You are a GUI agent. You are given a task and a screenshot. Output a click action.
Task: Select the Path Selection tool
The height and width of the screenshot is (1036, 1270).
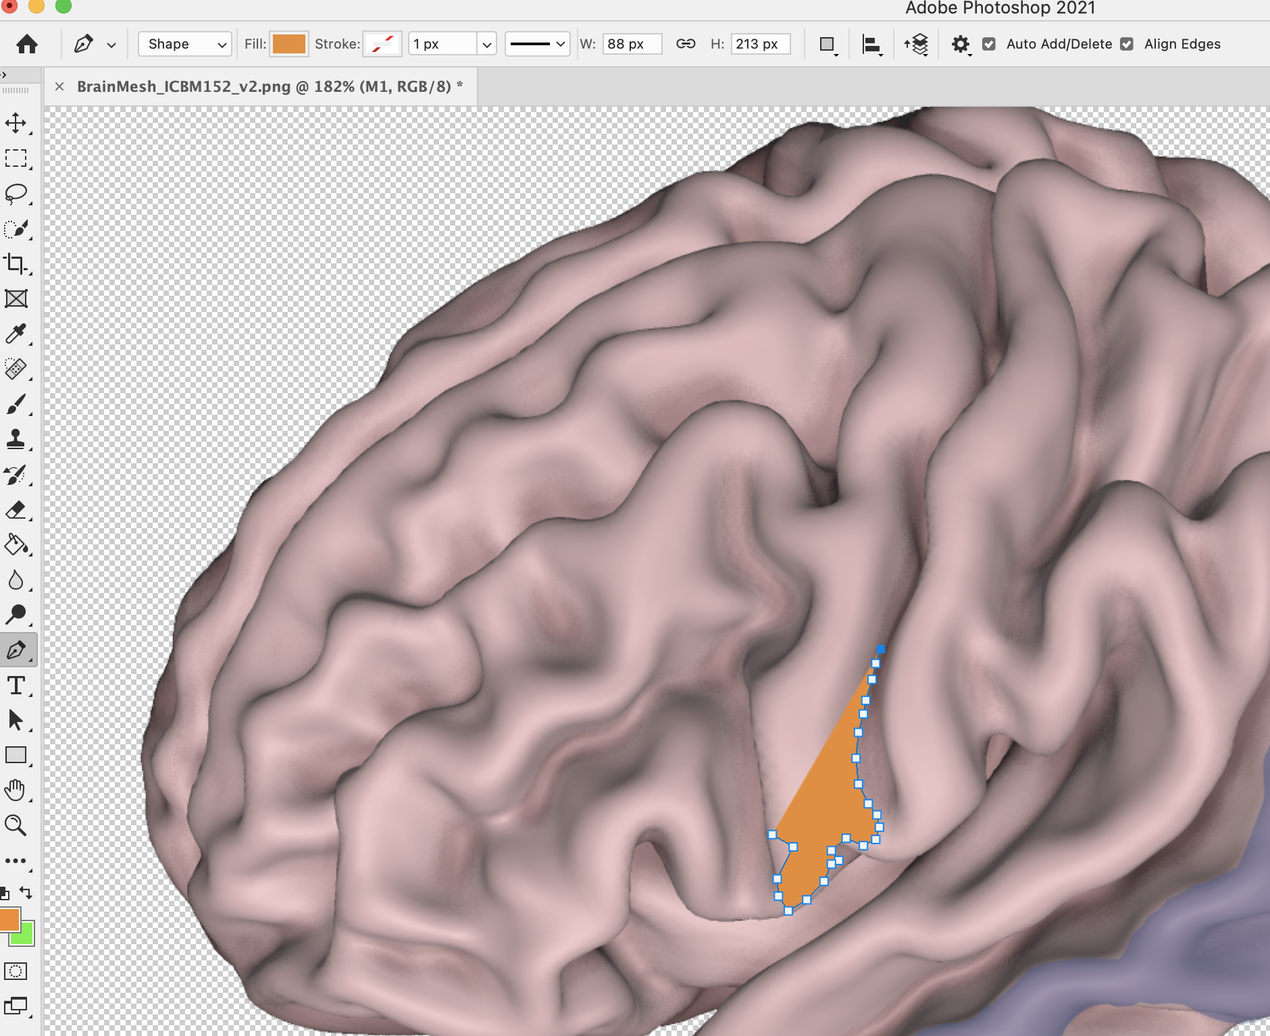tap(16, 721)
